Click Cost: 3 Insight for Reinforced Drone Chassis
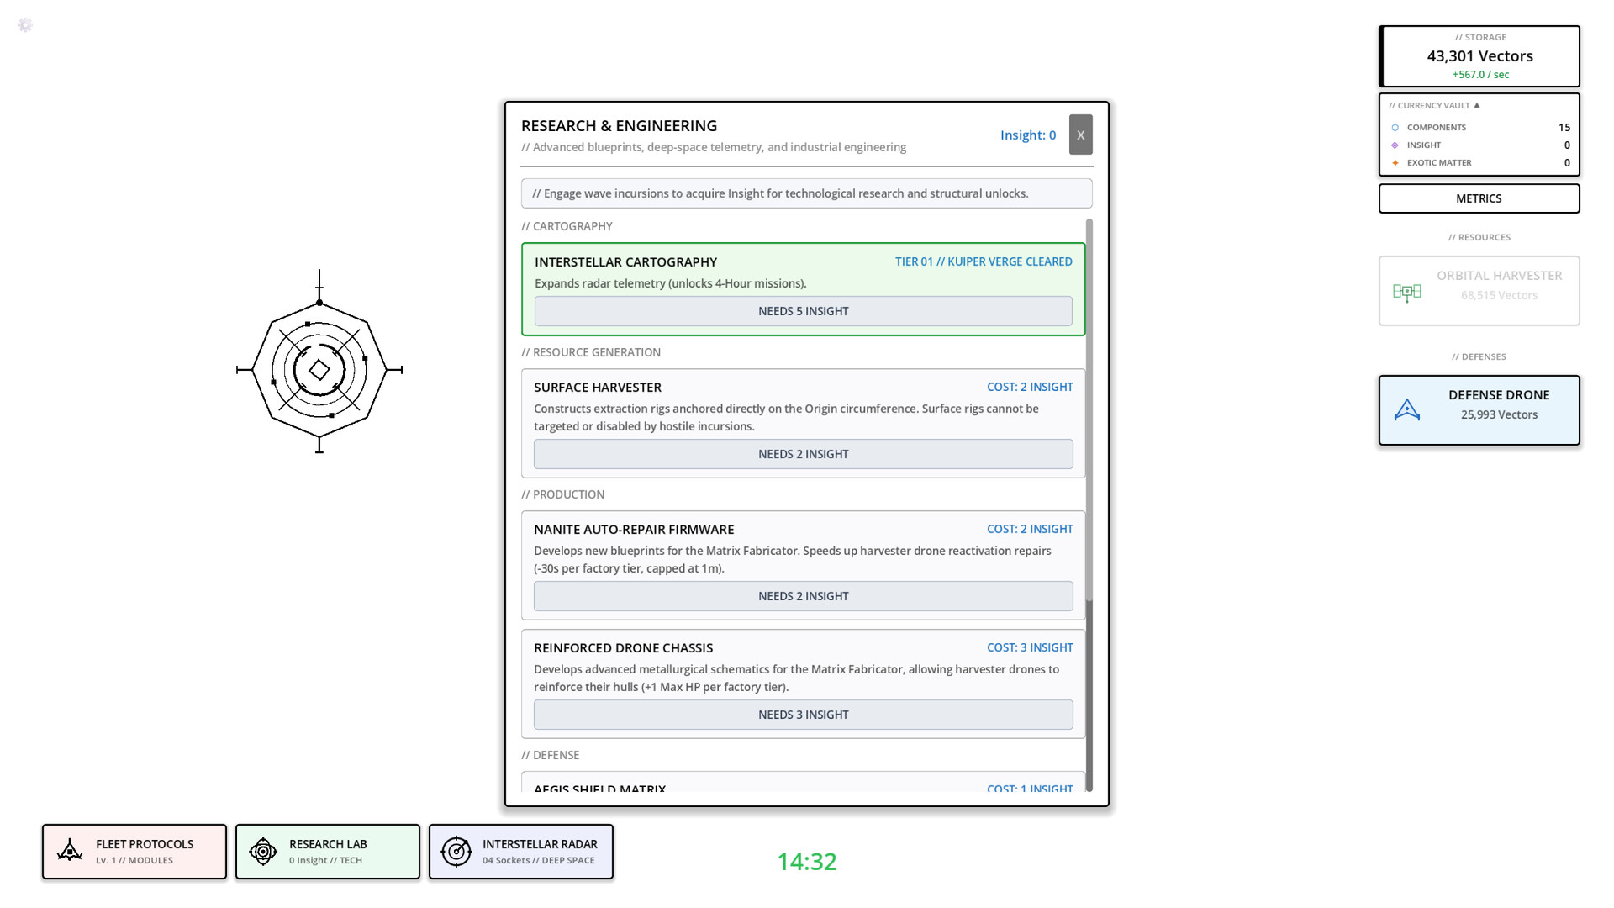 click(1030, 647)
